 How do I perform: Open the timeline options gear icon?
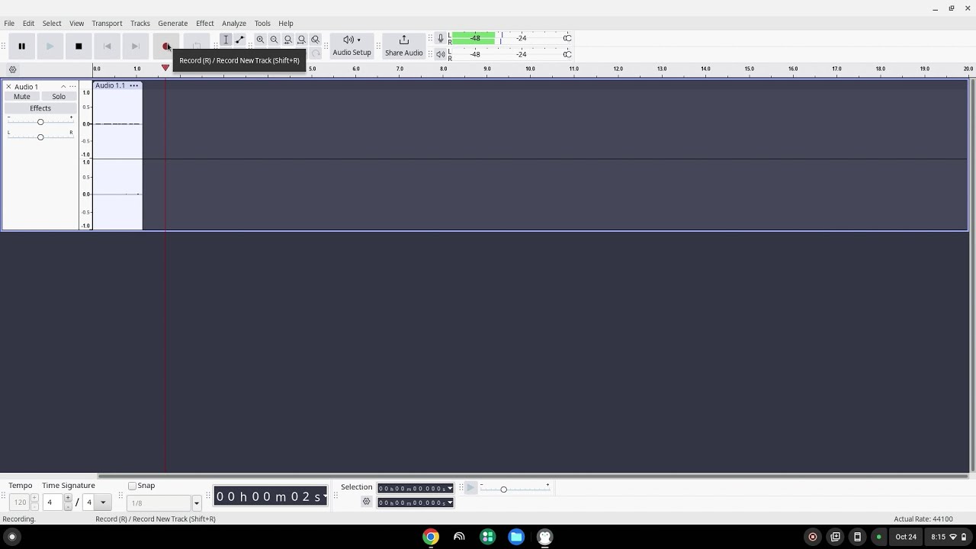pos(12,69)
